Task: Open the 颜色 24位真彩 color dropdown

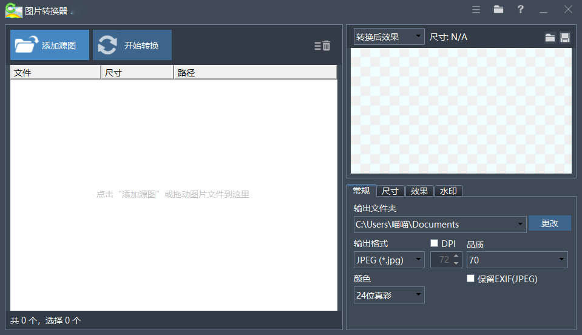Action: pyautogui.click(x=389, y=296)
